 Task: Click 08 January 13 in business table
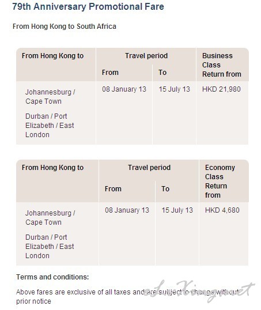[x=124, y=89]
